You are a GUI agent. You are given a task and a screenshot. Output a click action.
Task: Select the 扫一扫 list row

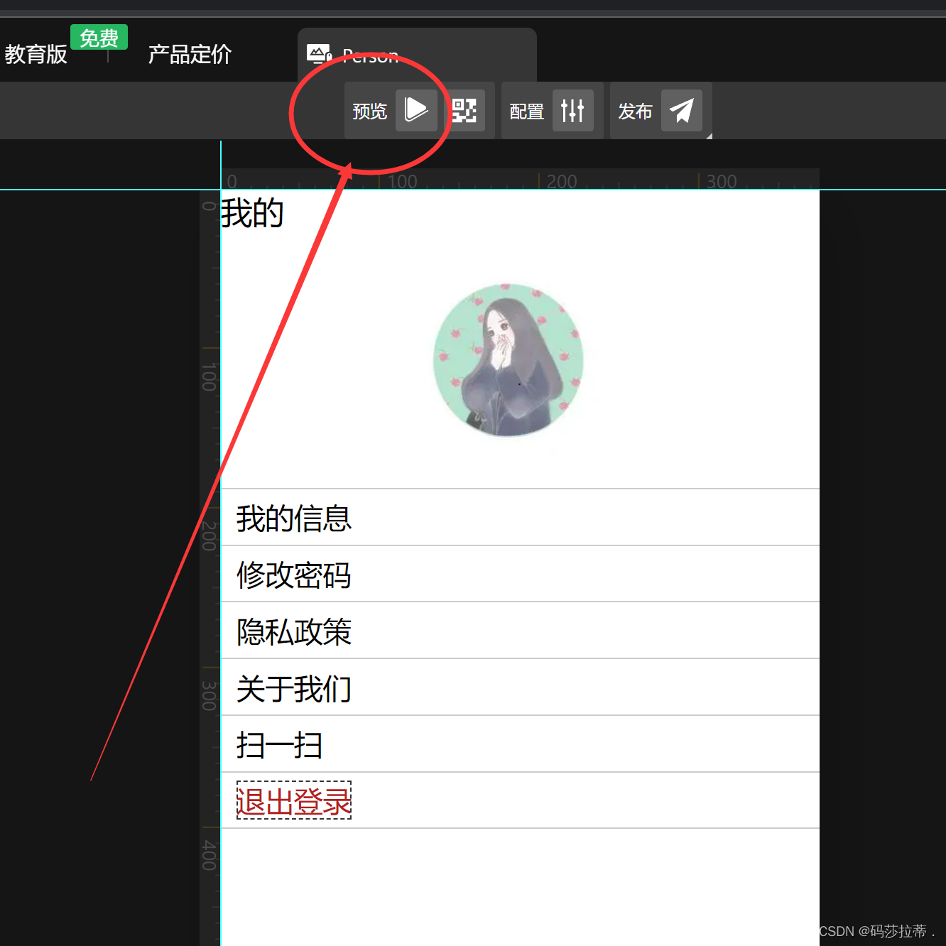(521, 744)
